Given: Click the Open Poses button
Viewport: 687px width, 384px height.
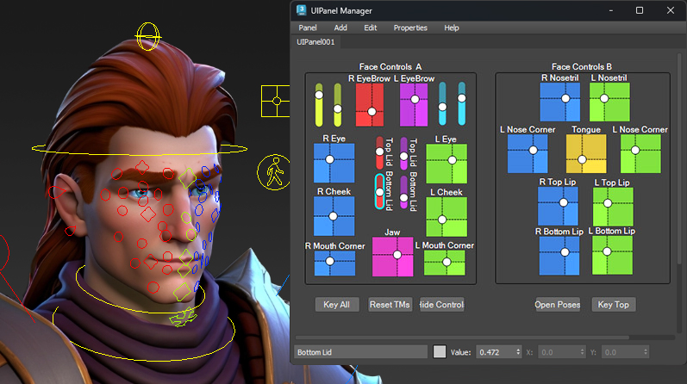Looking at the screenshot, I should (x=558, y=304).
